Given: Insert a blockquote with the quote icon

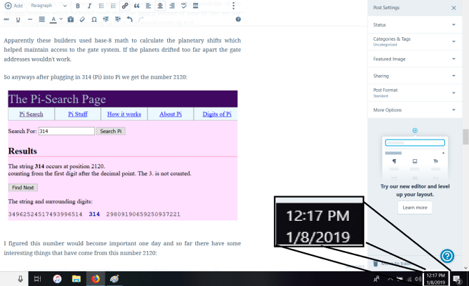Looking at the screenshot, I should point(137,6).
